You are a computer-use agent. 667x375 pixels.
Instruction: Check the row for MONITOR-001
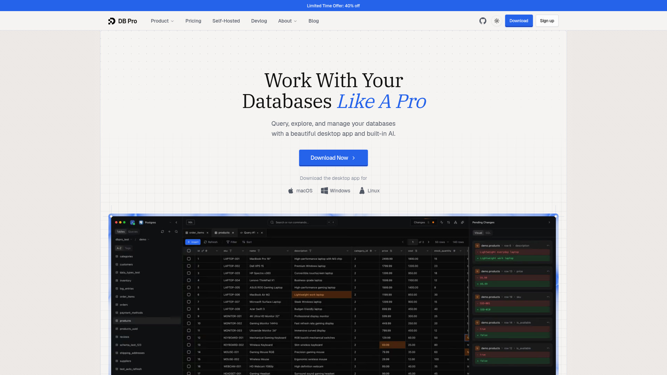coord(189,316)
